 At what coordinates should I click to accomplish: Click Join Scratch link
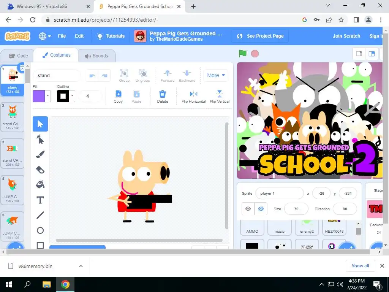(x=346, y=36)
